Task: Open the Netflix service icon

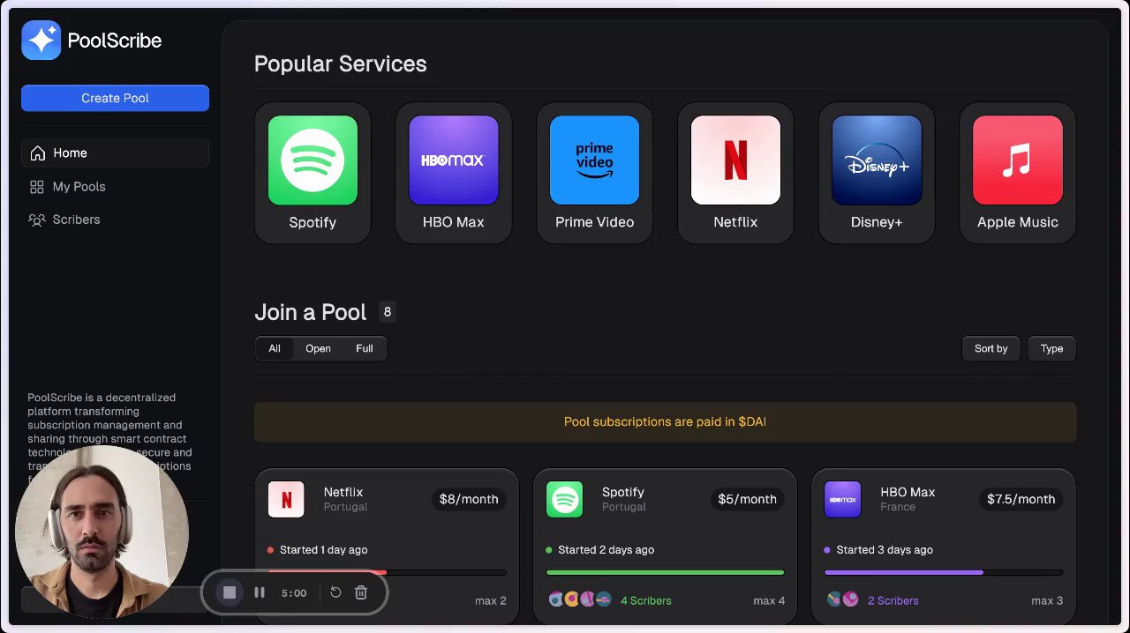Action: pyautogui.click(x=735, y=160)
